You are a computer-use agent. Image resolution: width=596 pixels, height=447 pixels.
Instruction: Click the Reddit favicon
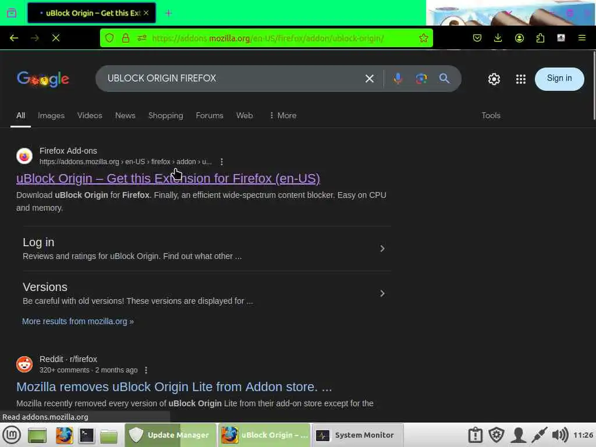[x=24, y=364]
